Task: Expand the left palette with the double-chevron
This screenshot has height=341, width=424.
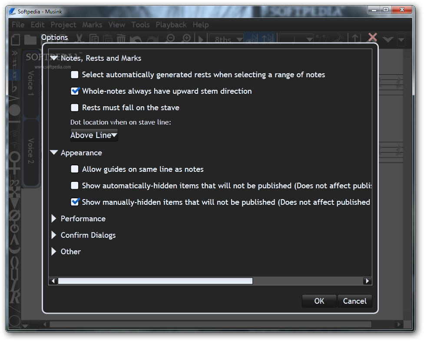Action: (x=14, y=53)
